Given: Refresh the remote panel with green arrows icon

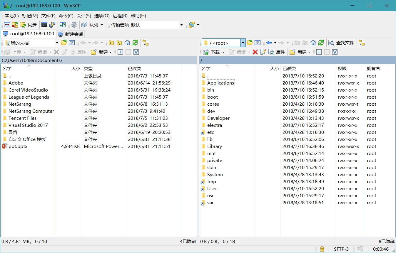Looking at the screenshot, I should (x=321, y=43).
